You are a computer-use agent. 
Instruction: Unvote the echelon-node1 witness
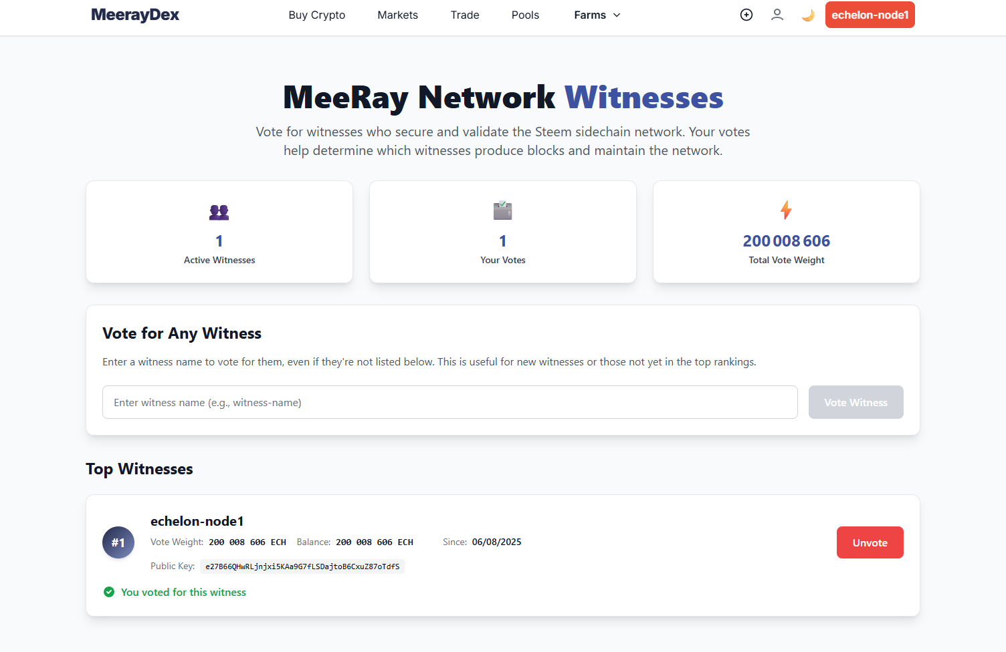pyautogui.click(x=870, y=542)
